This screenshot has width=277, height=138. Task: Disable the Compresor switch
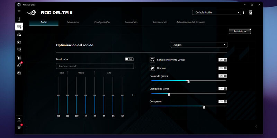[x=223, y=101]
